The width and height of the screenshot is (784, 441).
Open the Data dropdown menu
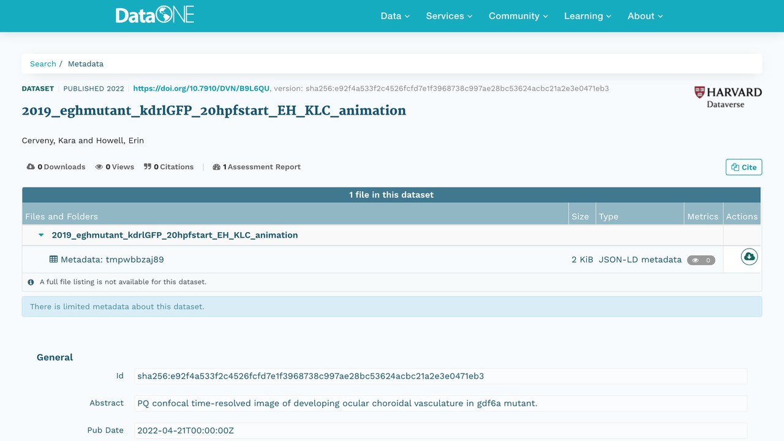click(x=395, y=16)
